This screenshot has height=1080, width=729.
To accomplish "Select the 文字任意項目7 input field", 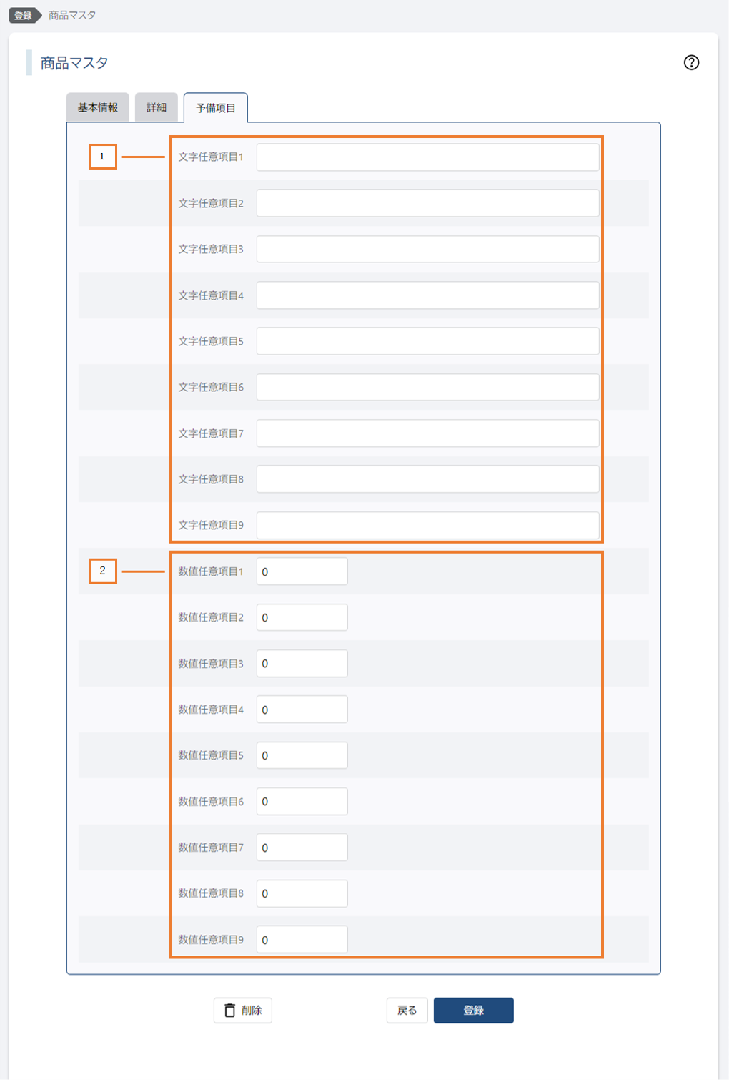I will tap(427, 433).
